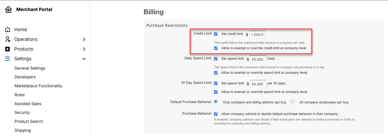Viewport: 388px width, 136px height.
Task: Toggle the 30 Day Set spend limit checkbox
Action: [216, 83]
